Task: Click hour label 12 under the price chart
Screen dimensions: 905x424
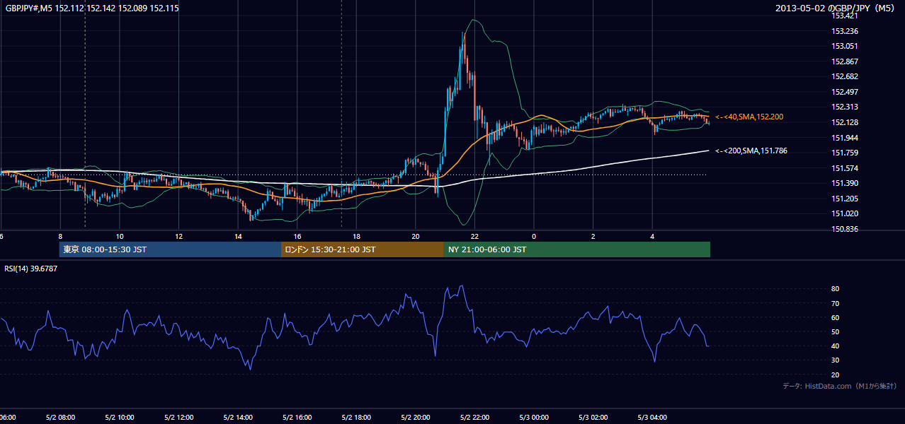Action: click(178, 236)
